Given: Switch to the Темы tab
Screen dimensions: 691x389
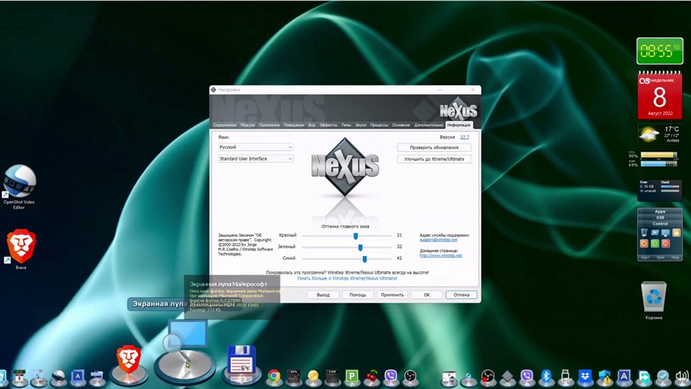Looking at the screenshot, I should (346, 125).
